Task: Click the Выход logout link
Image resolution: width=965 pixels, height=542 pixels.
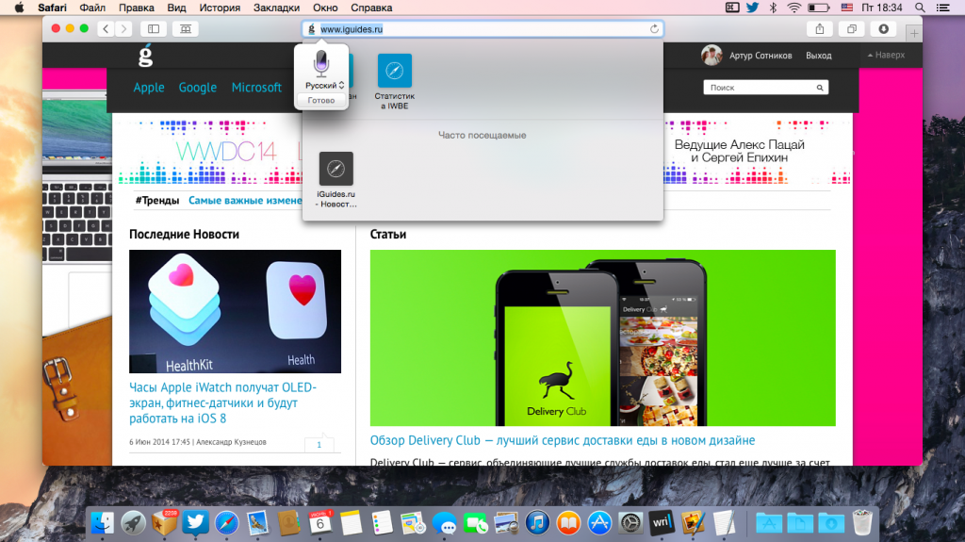Action: coord(819,56)
